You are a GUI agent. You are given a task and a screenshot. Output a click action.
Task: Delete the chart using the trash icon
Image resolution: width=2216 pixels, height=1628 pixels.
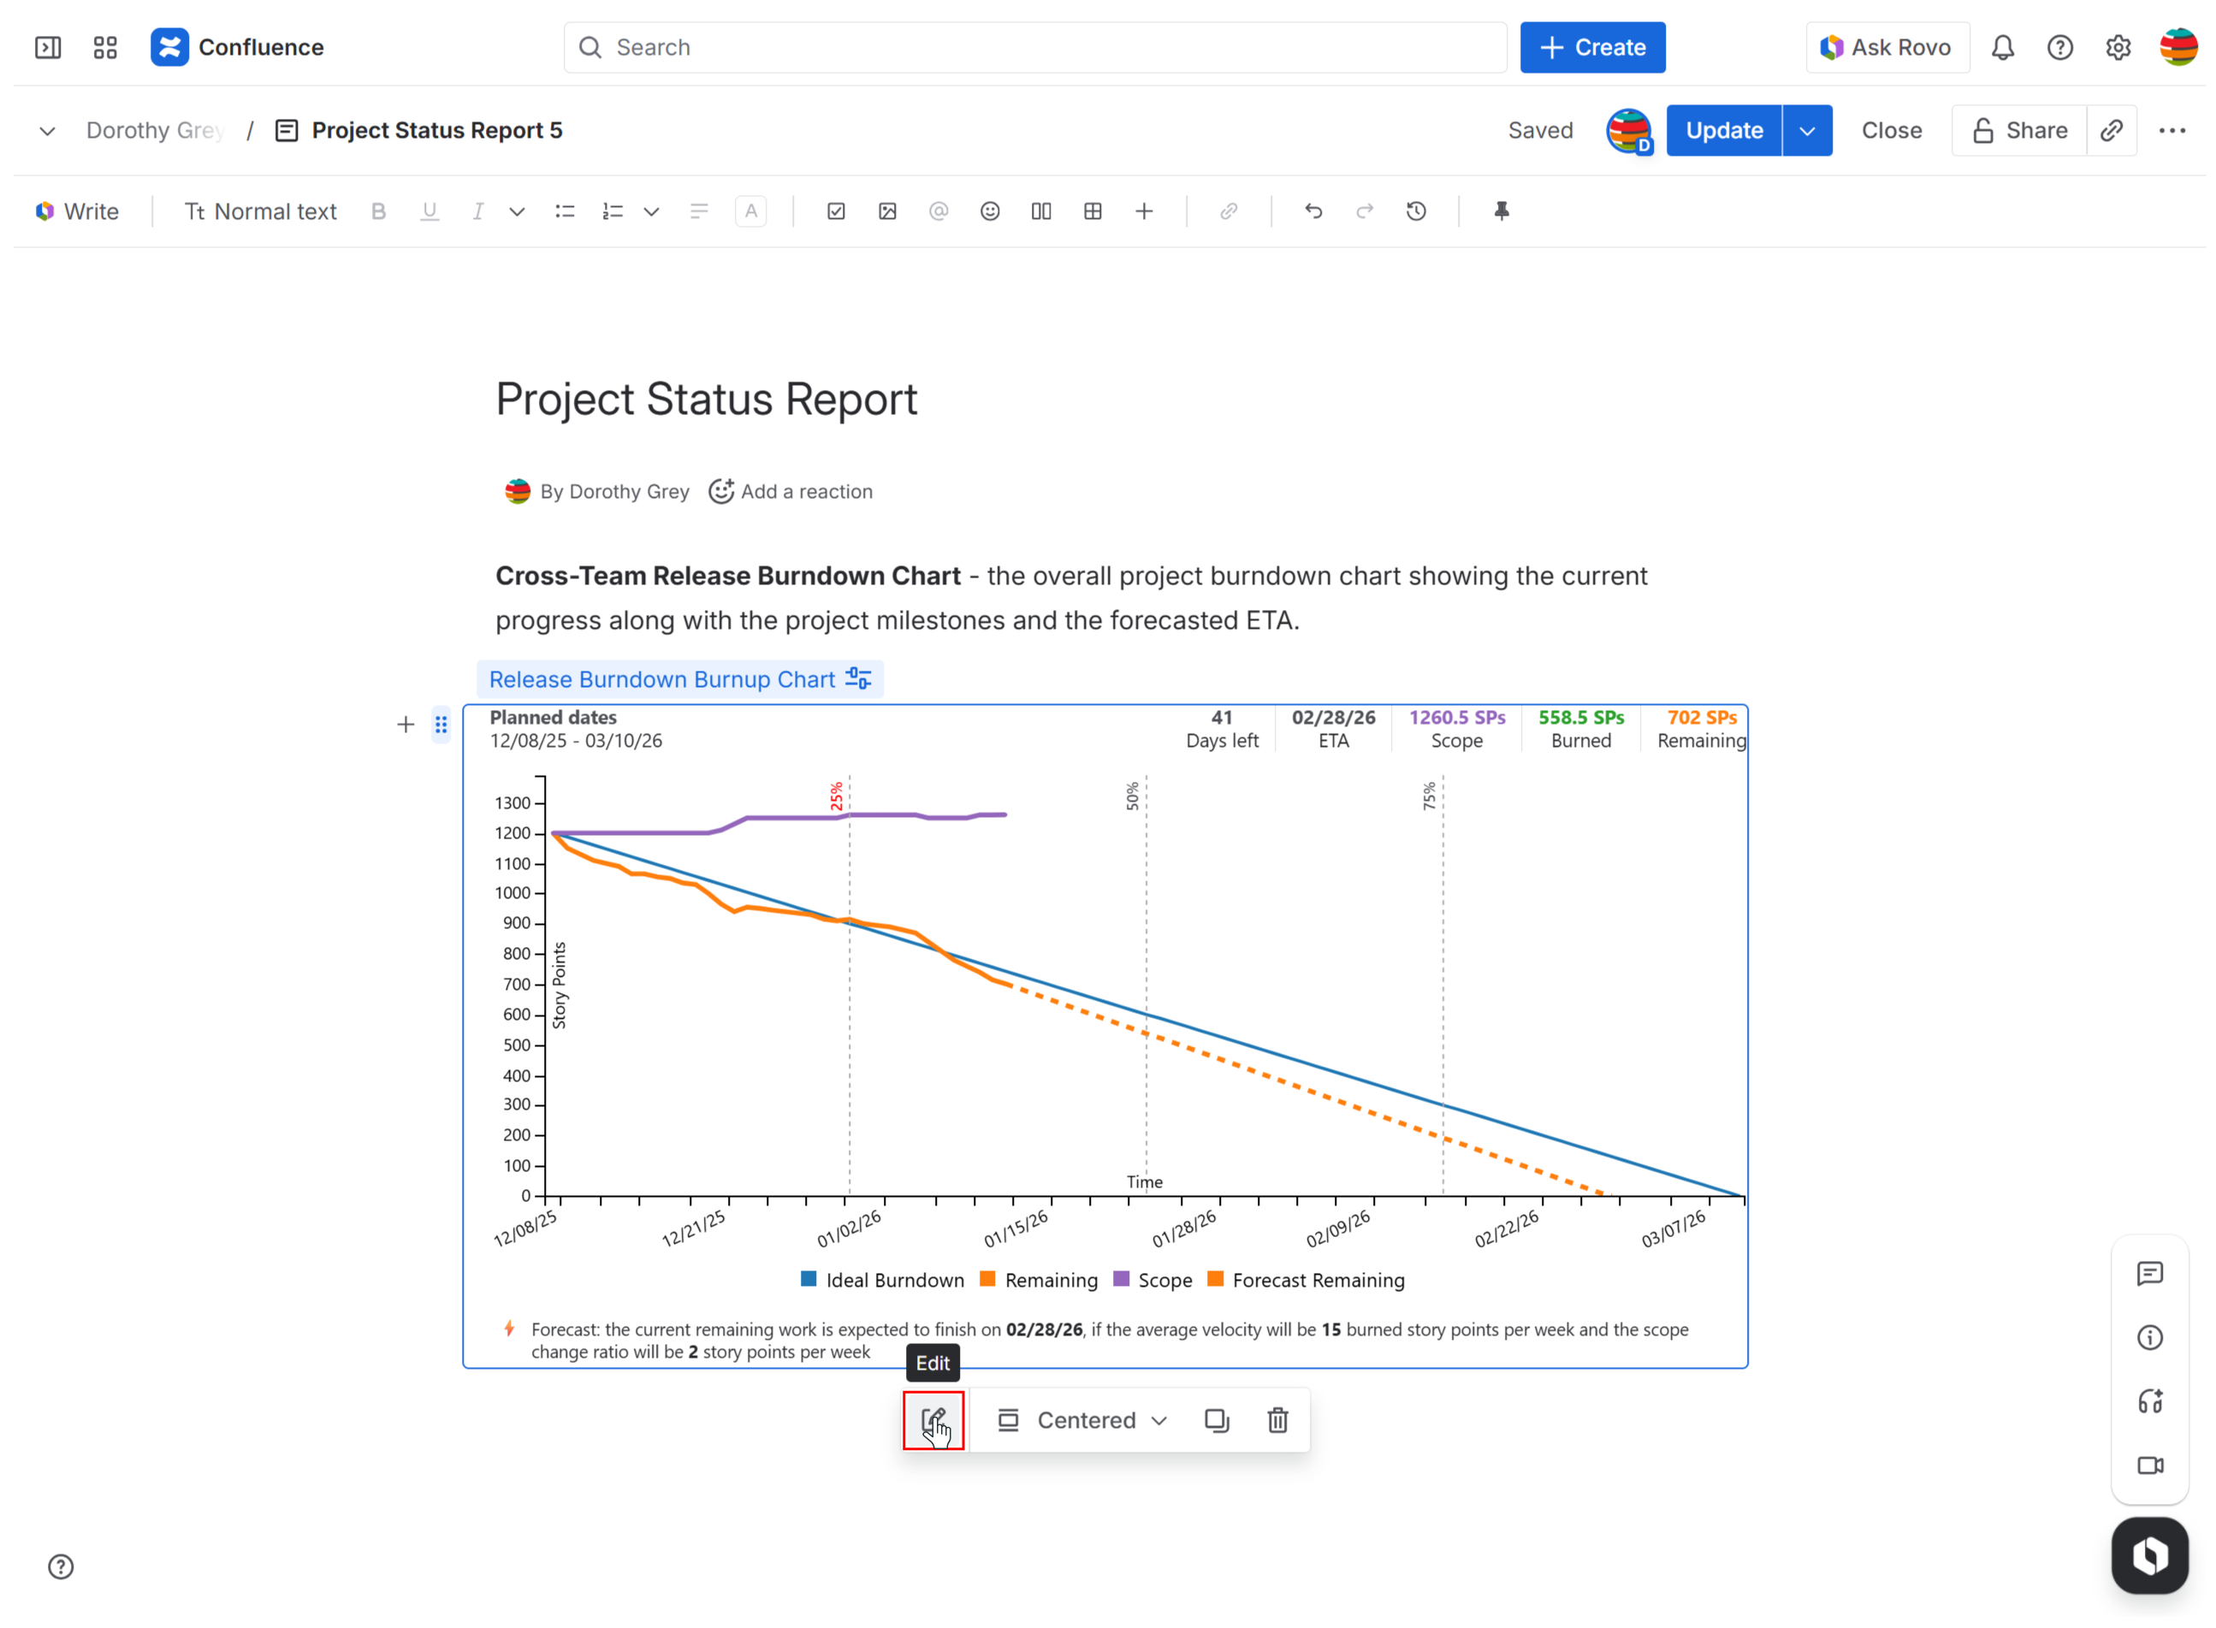(1277, 1420)
